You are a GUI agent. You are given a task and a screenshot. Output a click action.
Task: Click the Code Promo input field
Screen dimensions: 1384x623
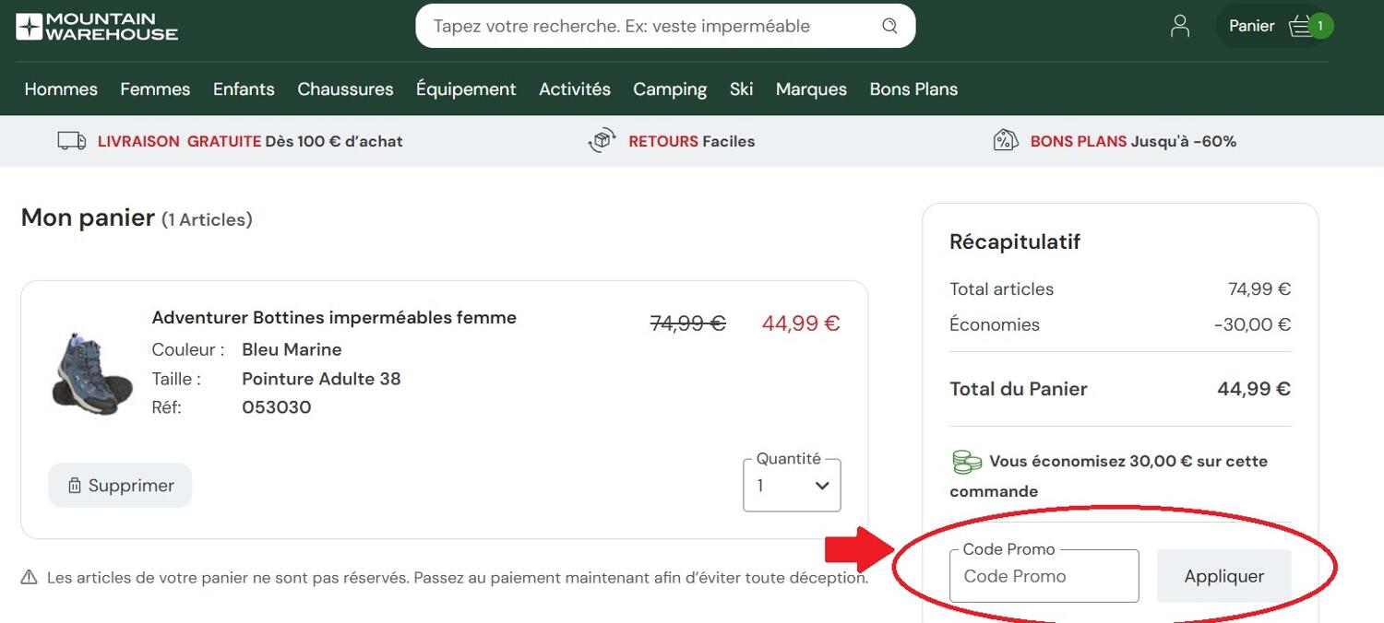(1044, 575)
